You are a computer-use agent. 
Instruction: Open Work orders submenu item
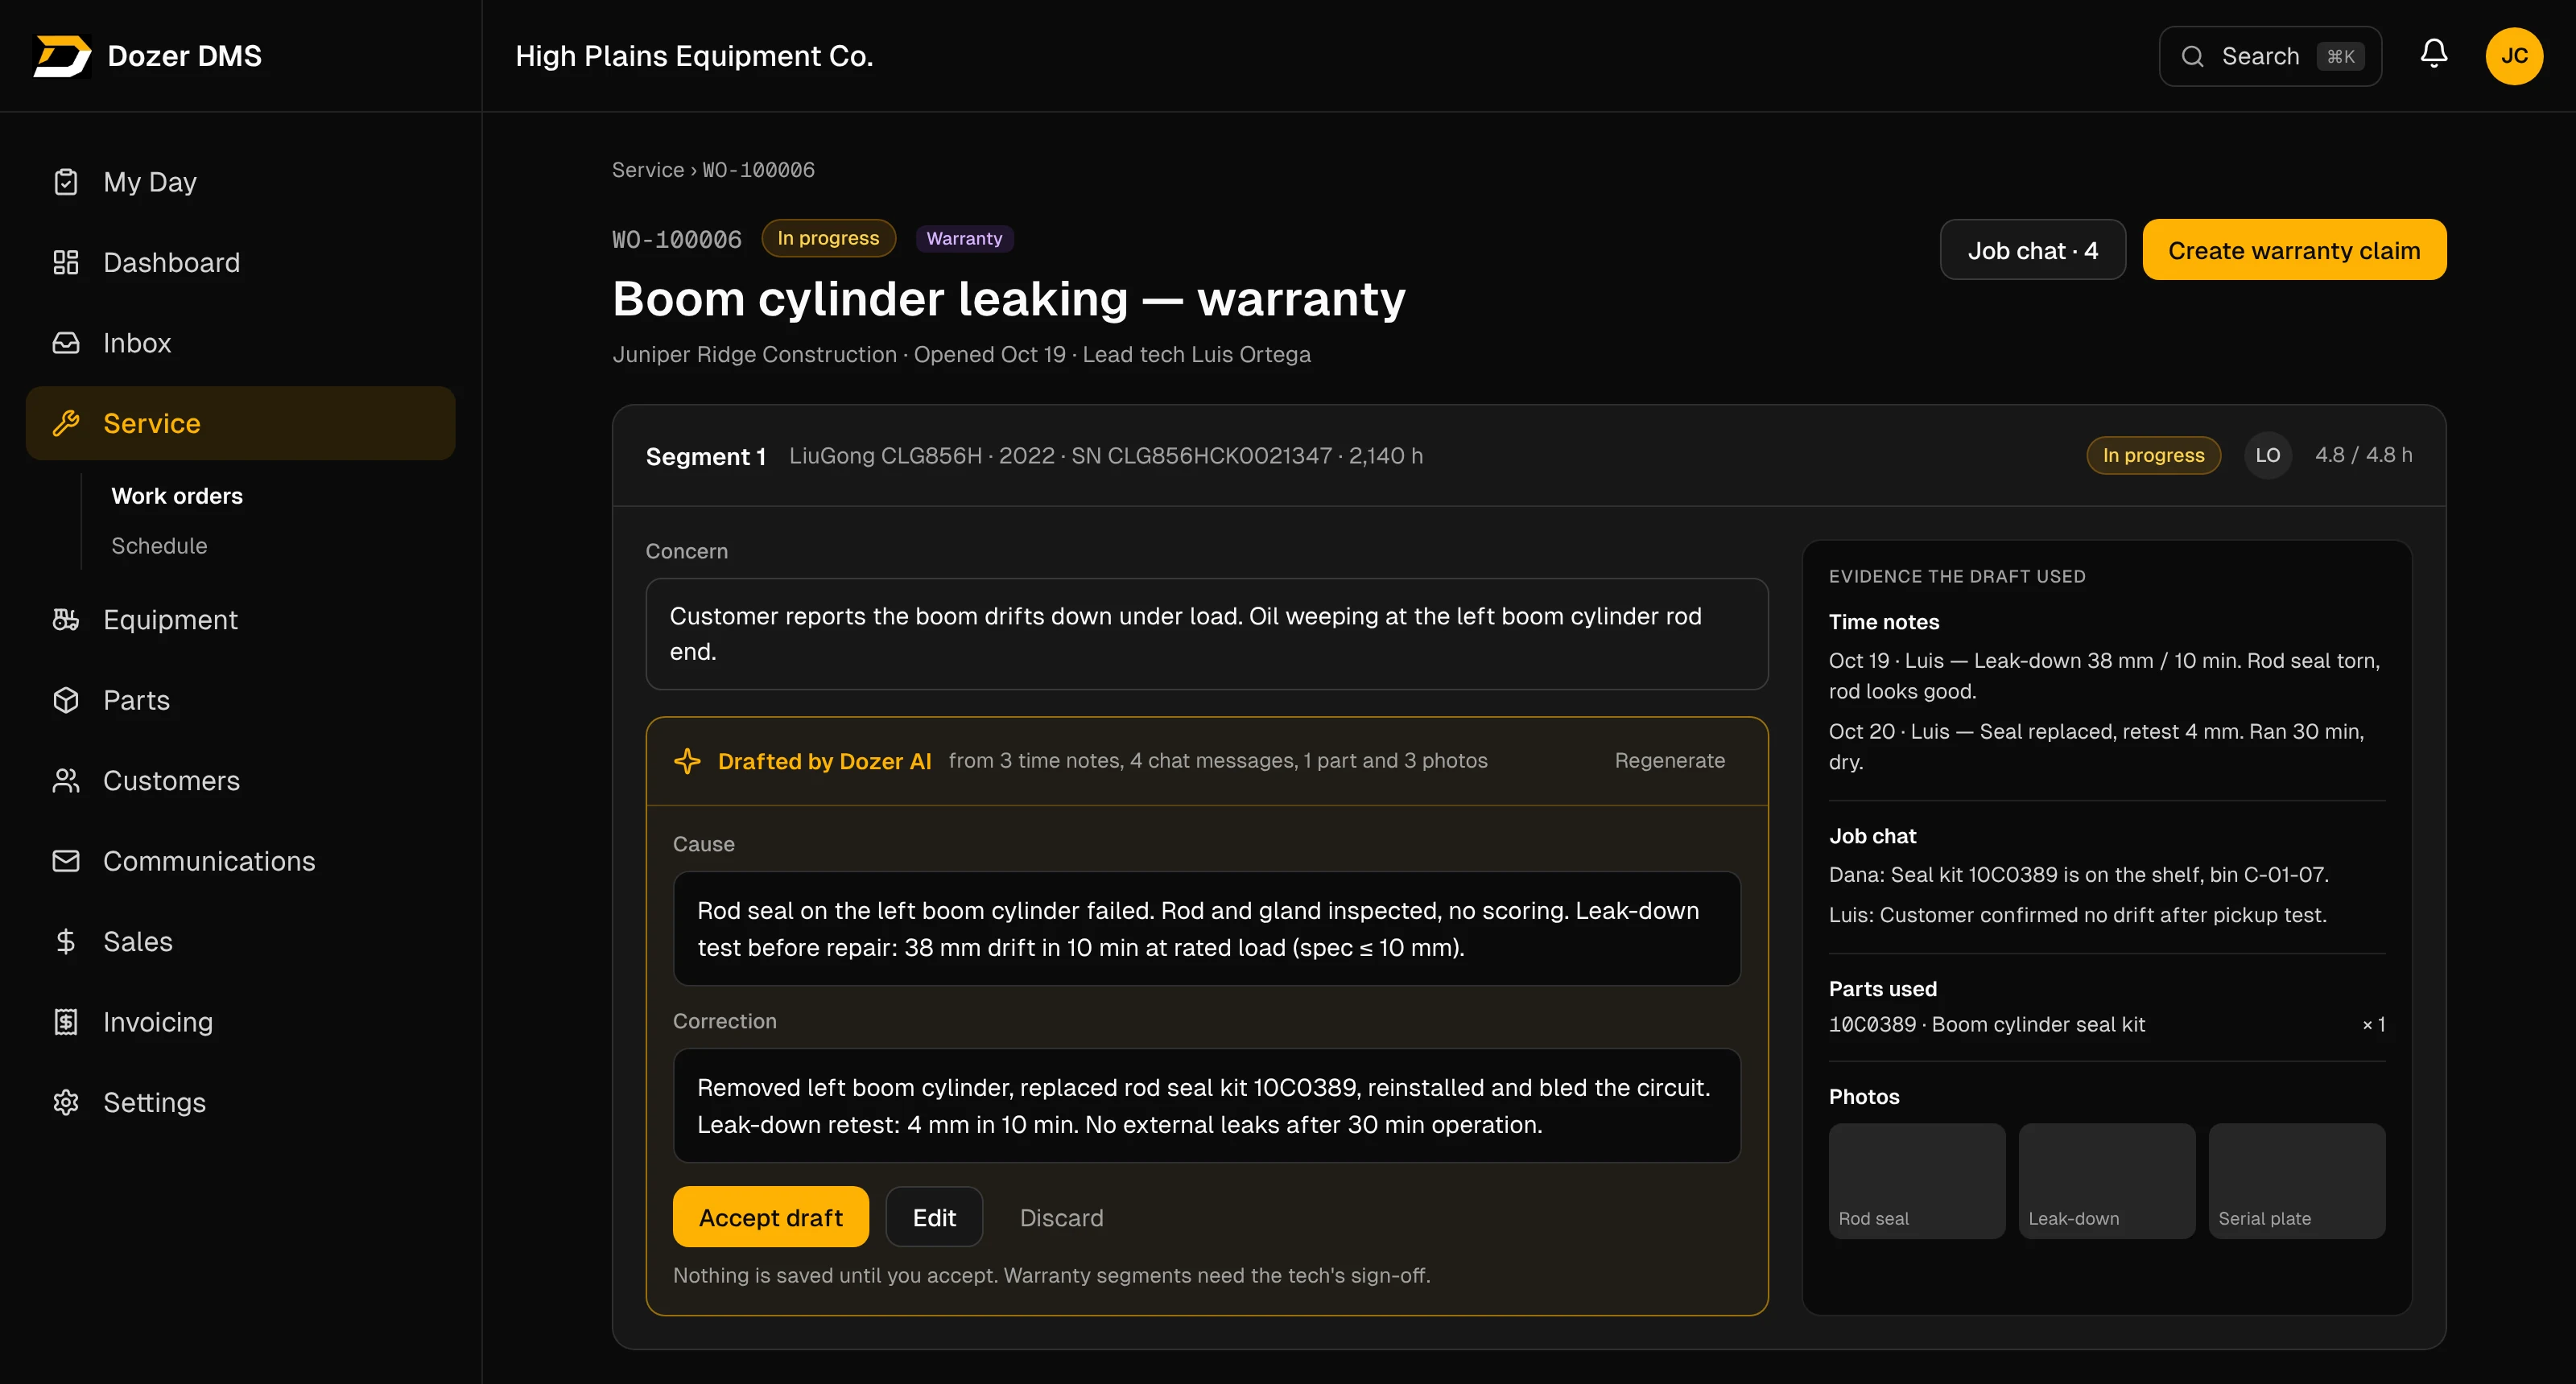(177, 496)
